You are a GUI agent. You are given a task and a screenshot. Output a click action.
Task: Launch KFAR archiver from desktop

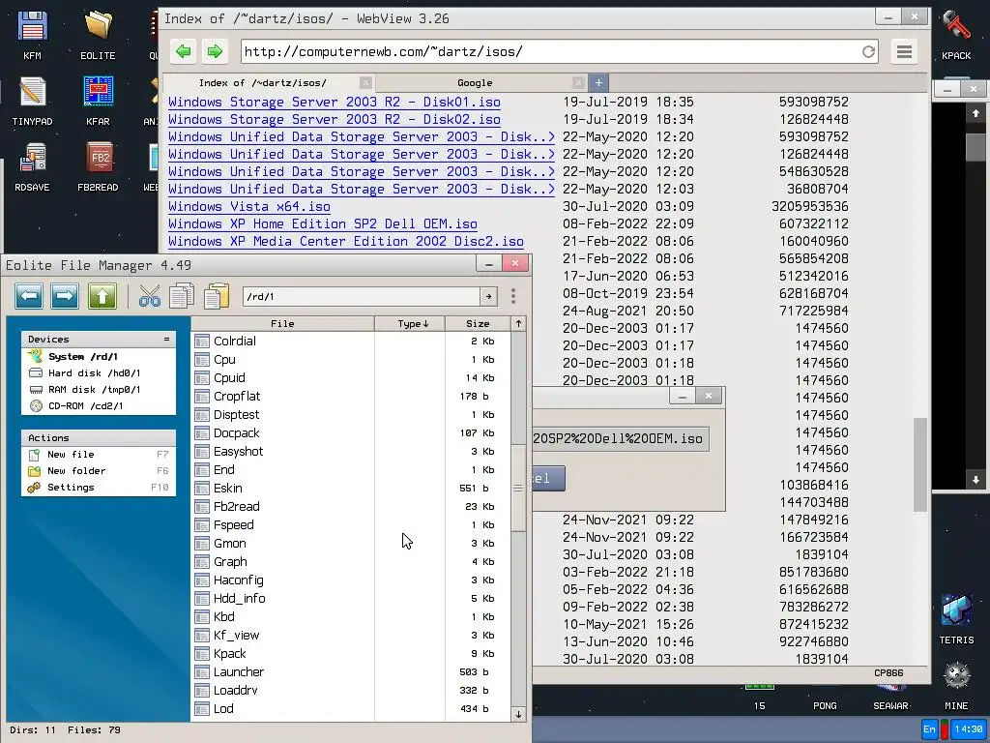click(x=98, y=101)
